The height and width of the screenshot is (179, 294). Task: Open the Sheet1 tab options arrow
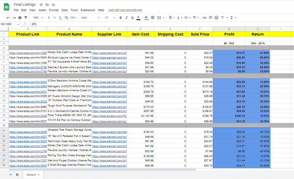(x=39, y=175)
